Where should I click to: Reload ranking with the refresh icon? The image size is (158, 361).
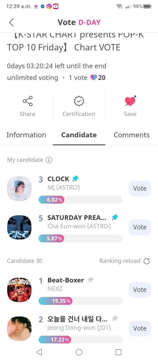coord(146,261)
